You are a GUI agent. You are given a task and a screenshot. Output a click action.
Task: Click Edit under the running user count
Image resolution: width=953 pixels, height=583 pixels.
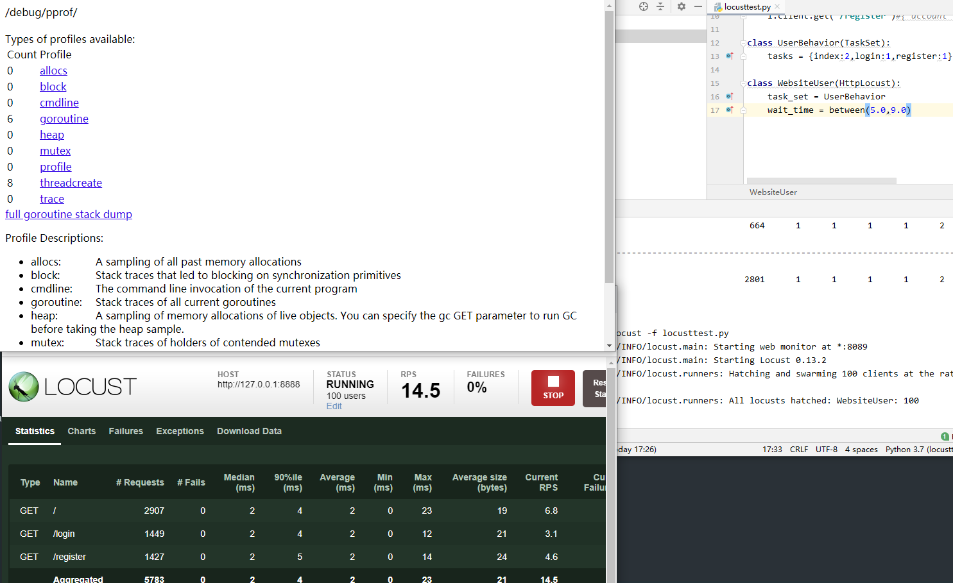[x=334, y=406]
